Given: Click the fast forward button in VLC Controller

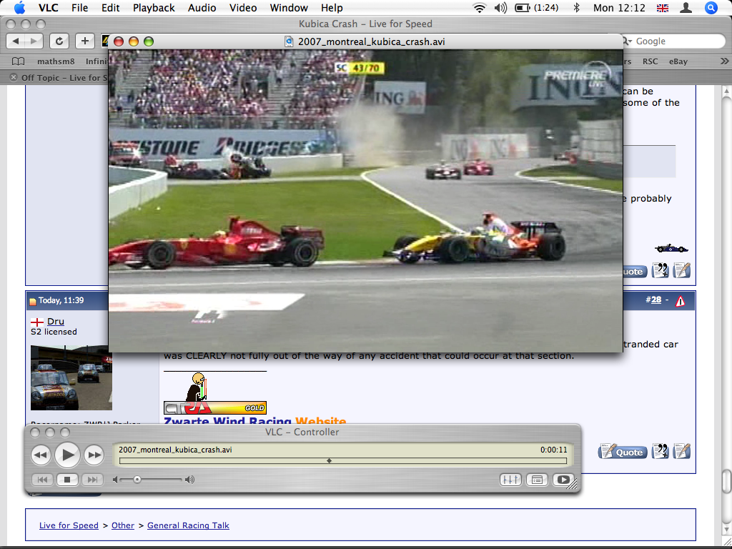Looking at the screenshot, I should (x=94, y=455).
